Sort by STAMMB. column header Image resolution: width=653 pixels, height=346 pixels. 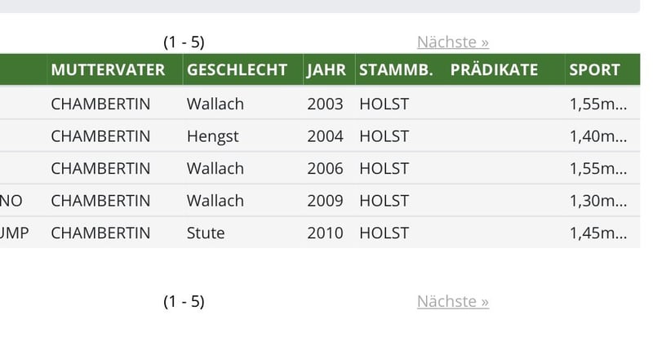tap(396, 69)
